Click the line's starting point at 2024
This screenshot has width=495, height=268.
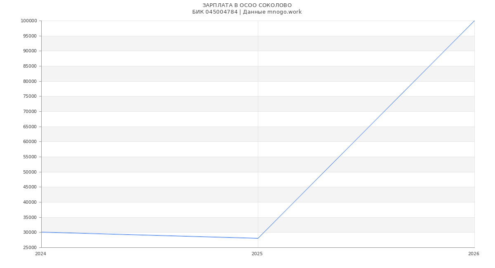[x=41, y=232]
